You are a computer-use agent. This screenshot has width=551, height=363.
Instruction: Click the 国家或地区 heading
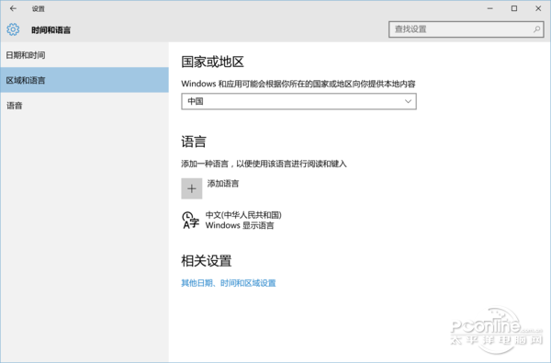[213, 62]
